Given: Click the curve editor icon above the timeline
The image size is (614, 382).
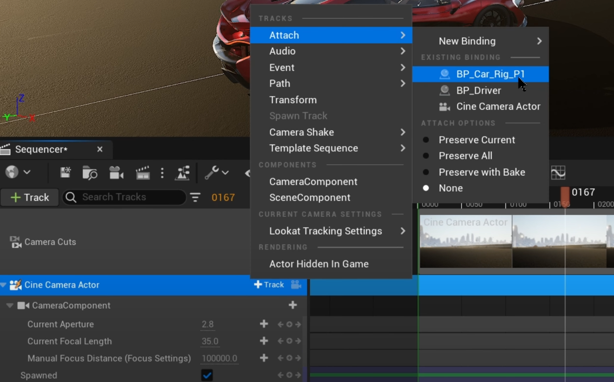Looking at the screenshot, I should [558, 173].
